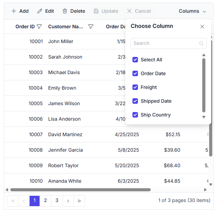Image resolution: width=215 pixels, height=212 pixels.
Task: Click the Choose Column dialog title
Action: click(x=152, y=26)
